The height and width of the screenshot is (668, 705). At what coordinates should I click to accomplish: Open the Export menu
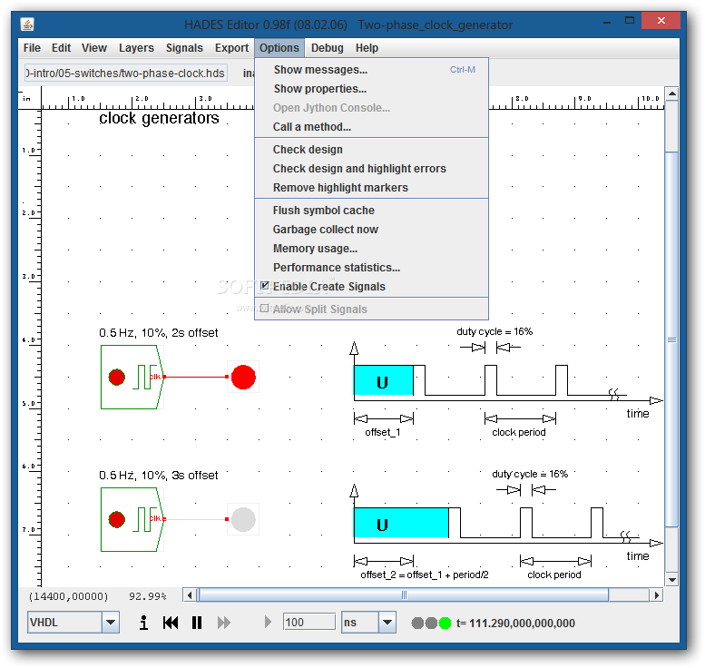(x=231, y=48)
